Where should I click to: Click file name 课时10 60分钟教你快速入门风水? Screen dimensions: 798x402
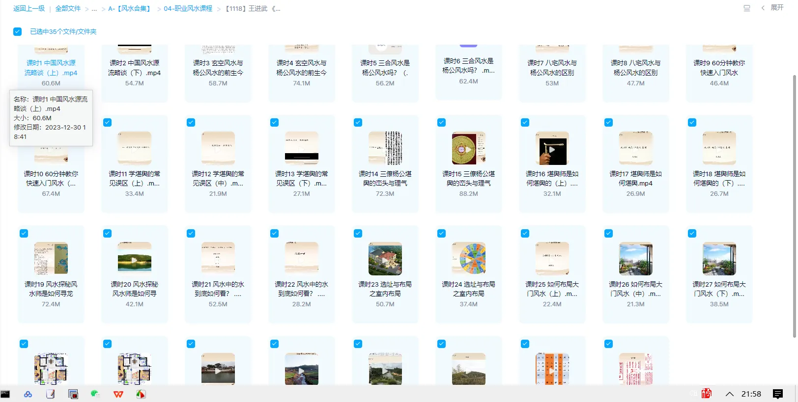point(51,179)
